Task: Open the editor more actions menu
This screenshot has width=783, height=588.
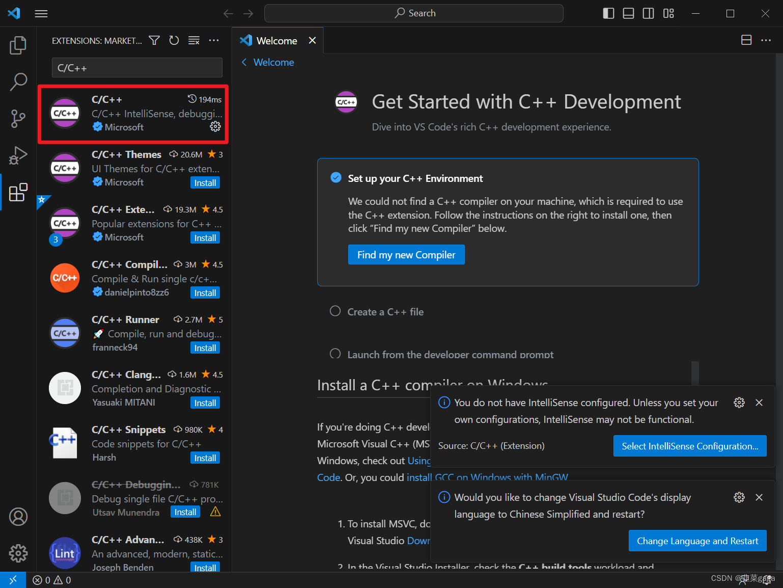Action: [x=766, y=40]
